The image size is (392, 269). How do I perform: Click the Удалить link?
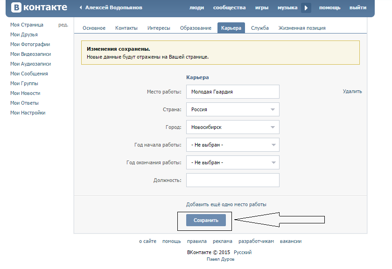click(x=352, y=91)
